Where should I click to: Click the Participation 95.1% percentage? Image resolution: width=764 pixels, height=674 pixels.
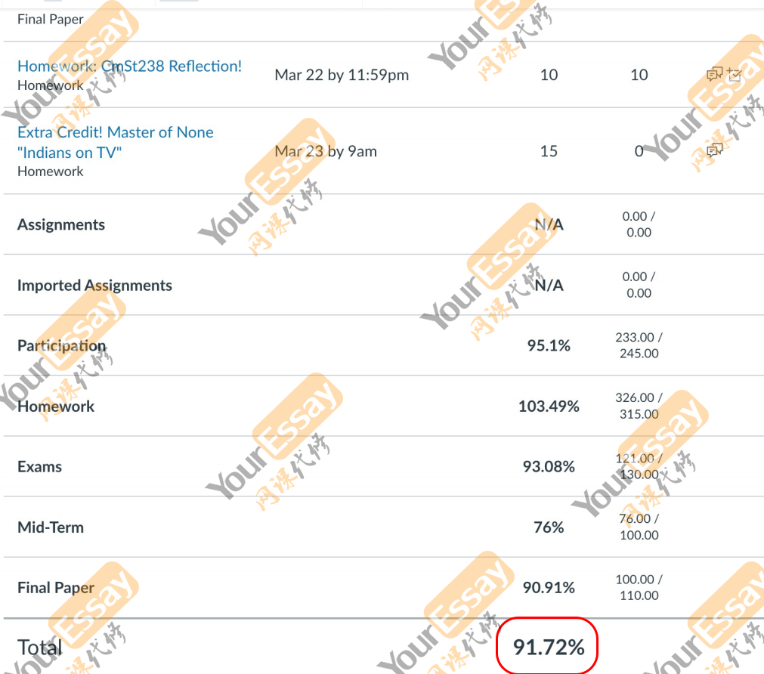(x=549, y=345)
